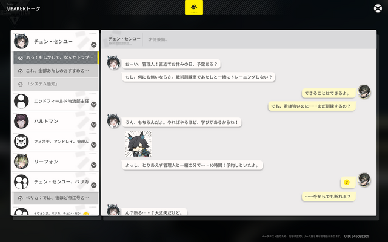388x242 pixels.
Task: Open イヴォンヌ、ペリカ、チェン・セン group chat
Action: (56, 212)
